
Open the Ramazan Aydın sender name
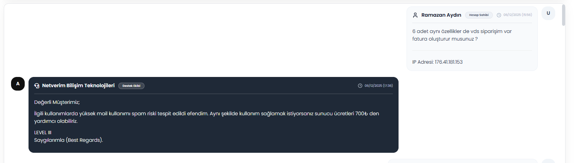[441, 15]
